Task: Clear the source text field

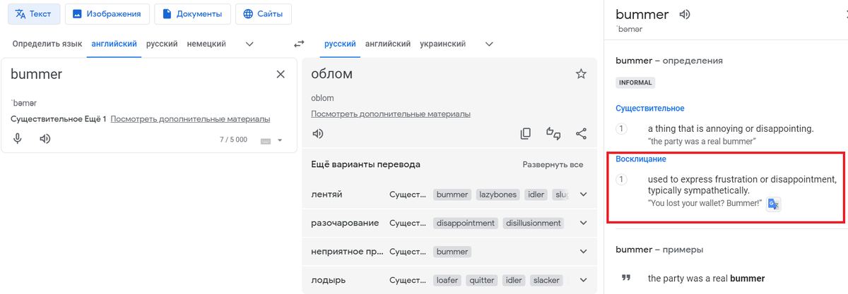Action: 281,74
